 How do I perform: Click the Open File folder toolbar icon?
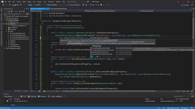13,5
